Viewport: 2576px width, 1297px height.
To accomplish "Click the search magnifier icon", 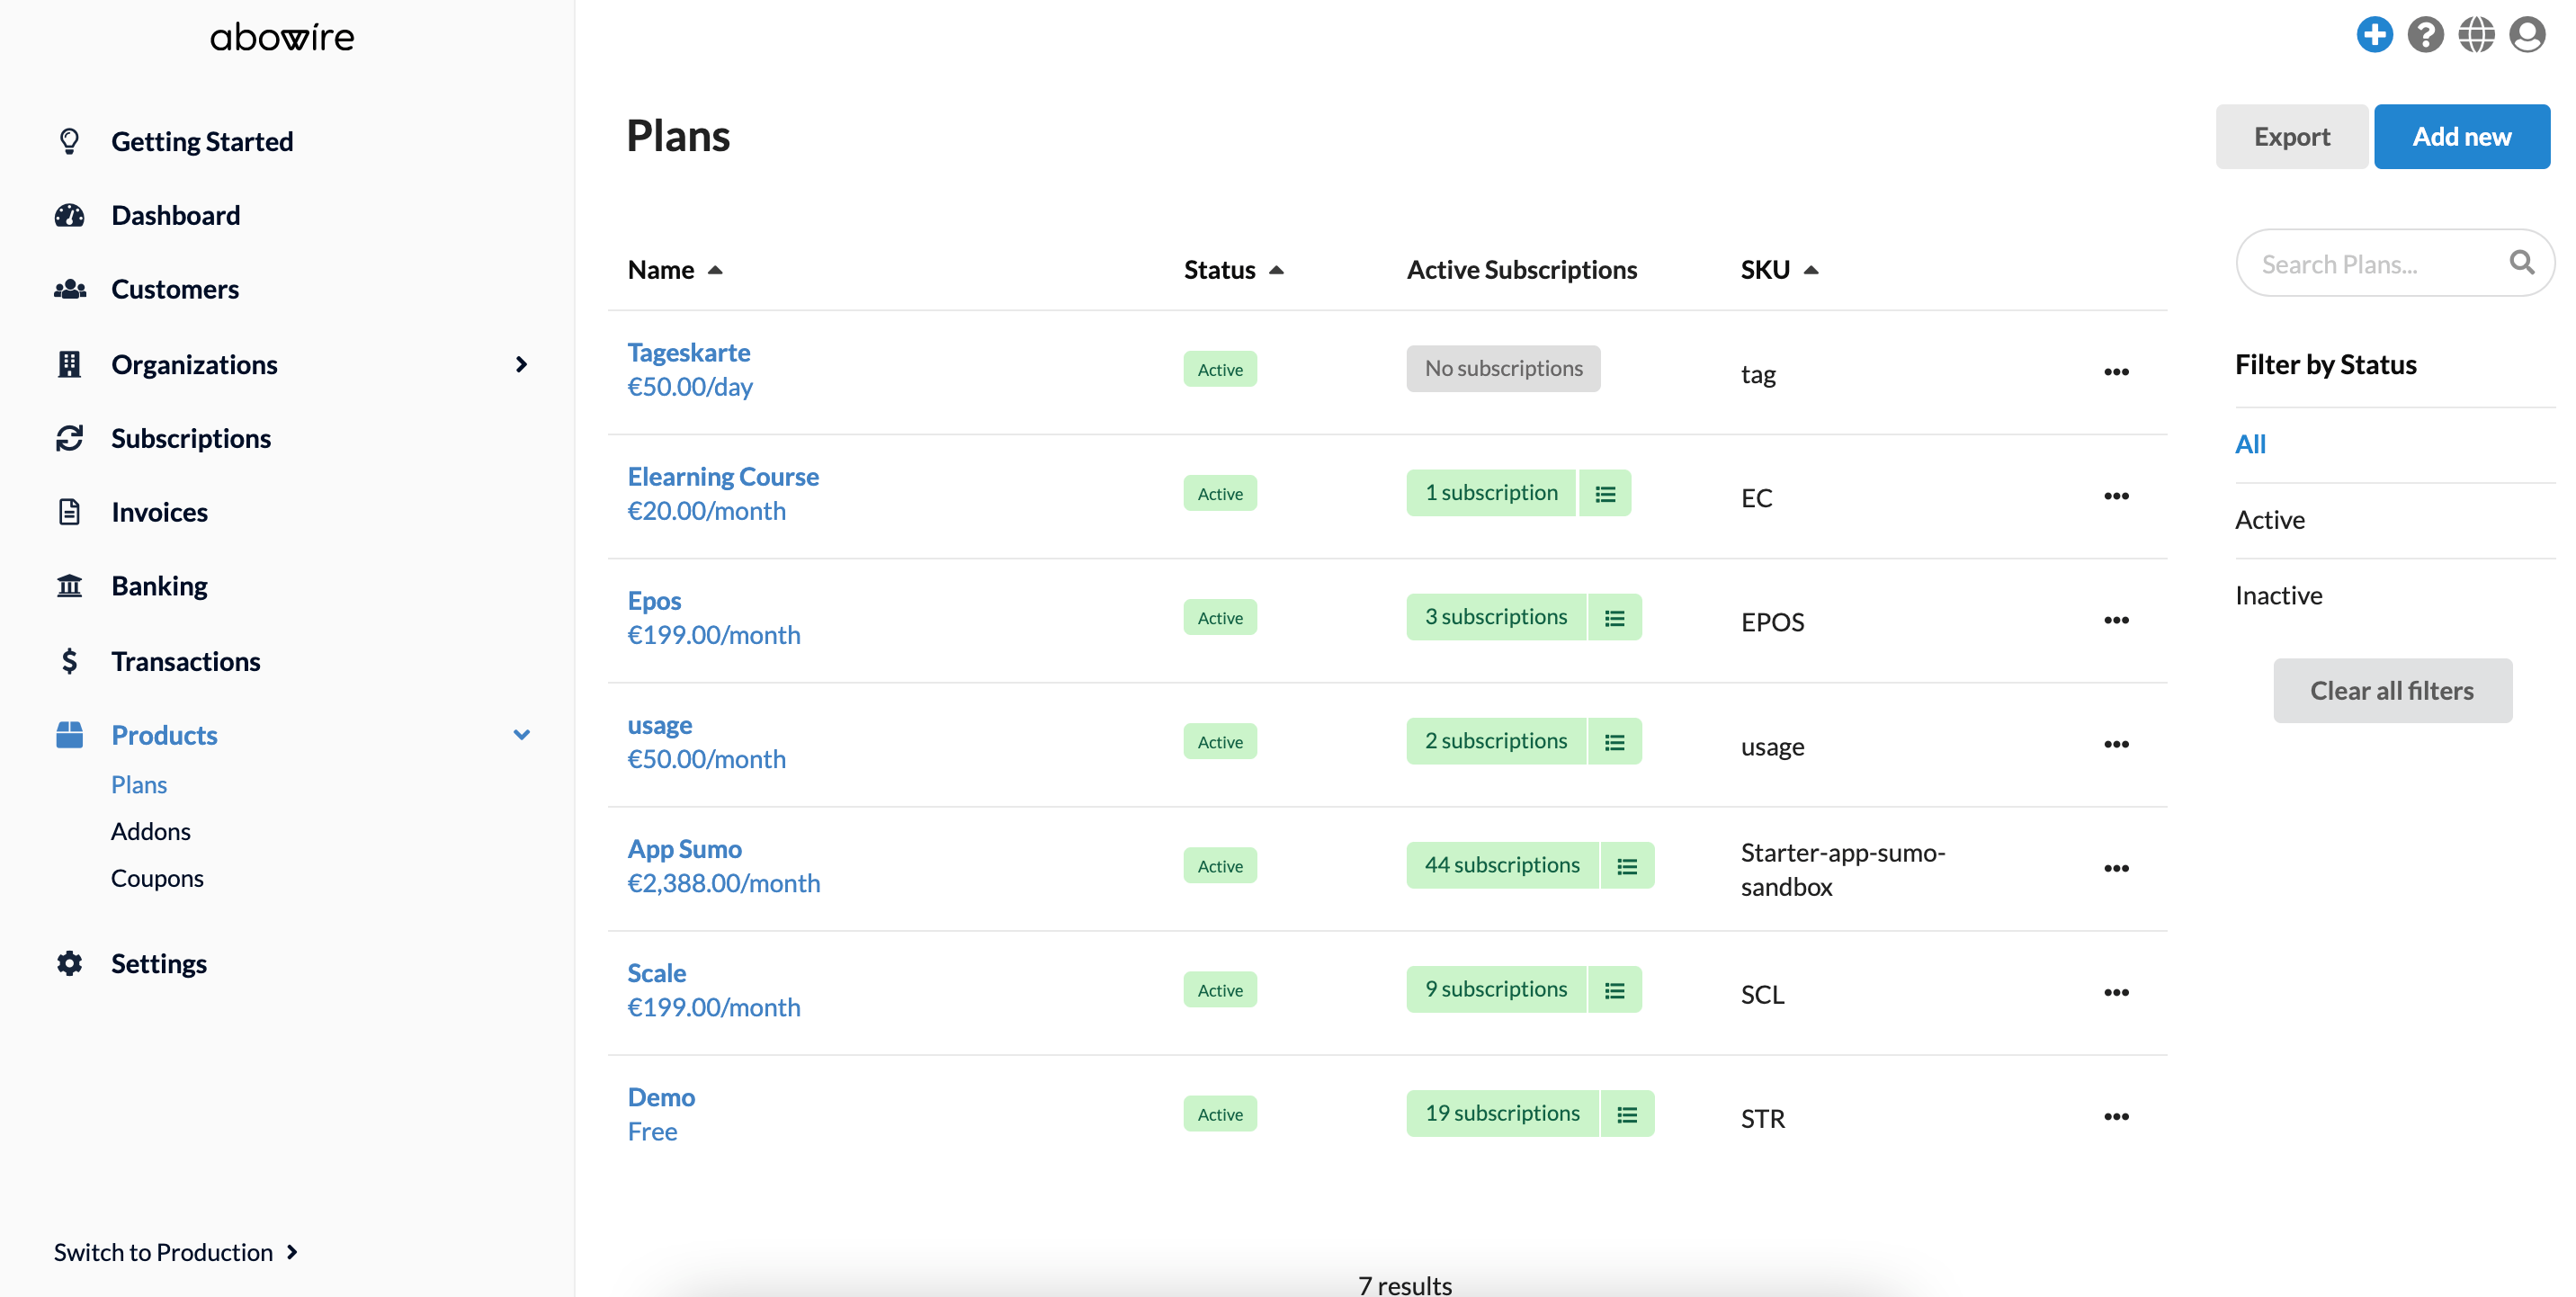I will [2521, 263].
